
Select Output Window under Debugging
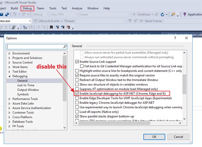click(x=28, y=90)
